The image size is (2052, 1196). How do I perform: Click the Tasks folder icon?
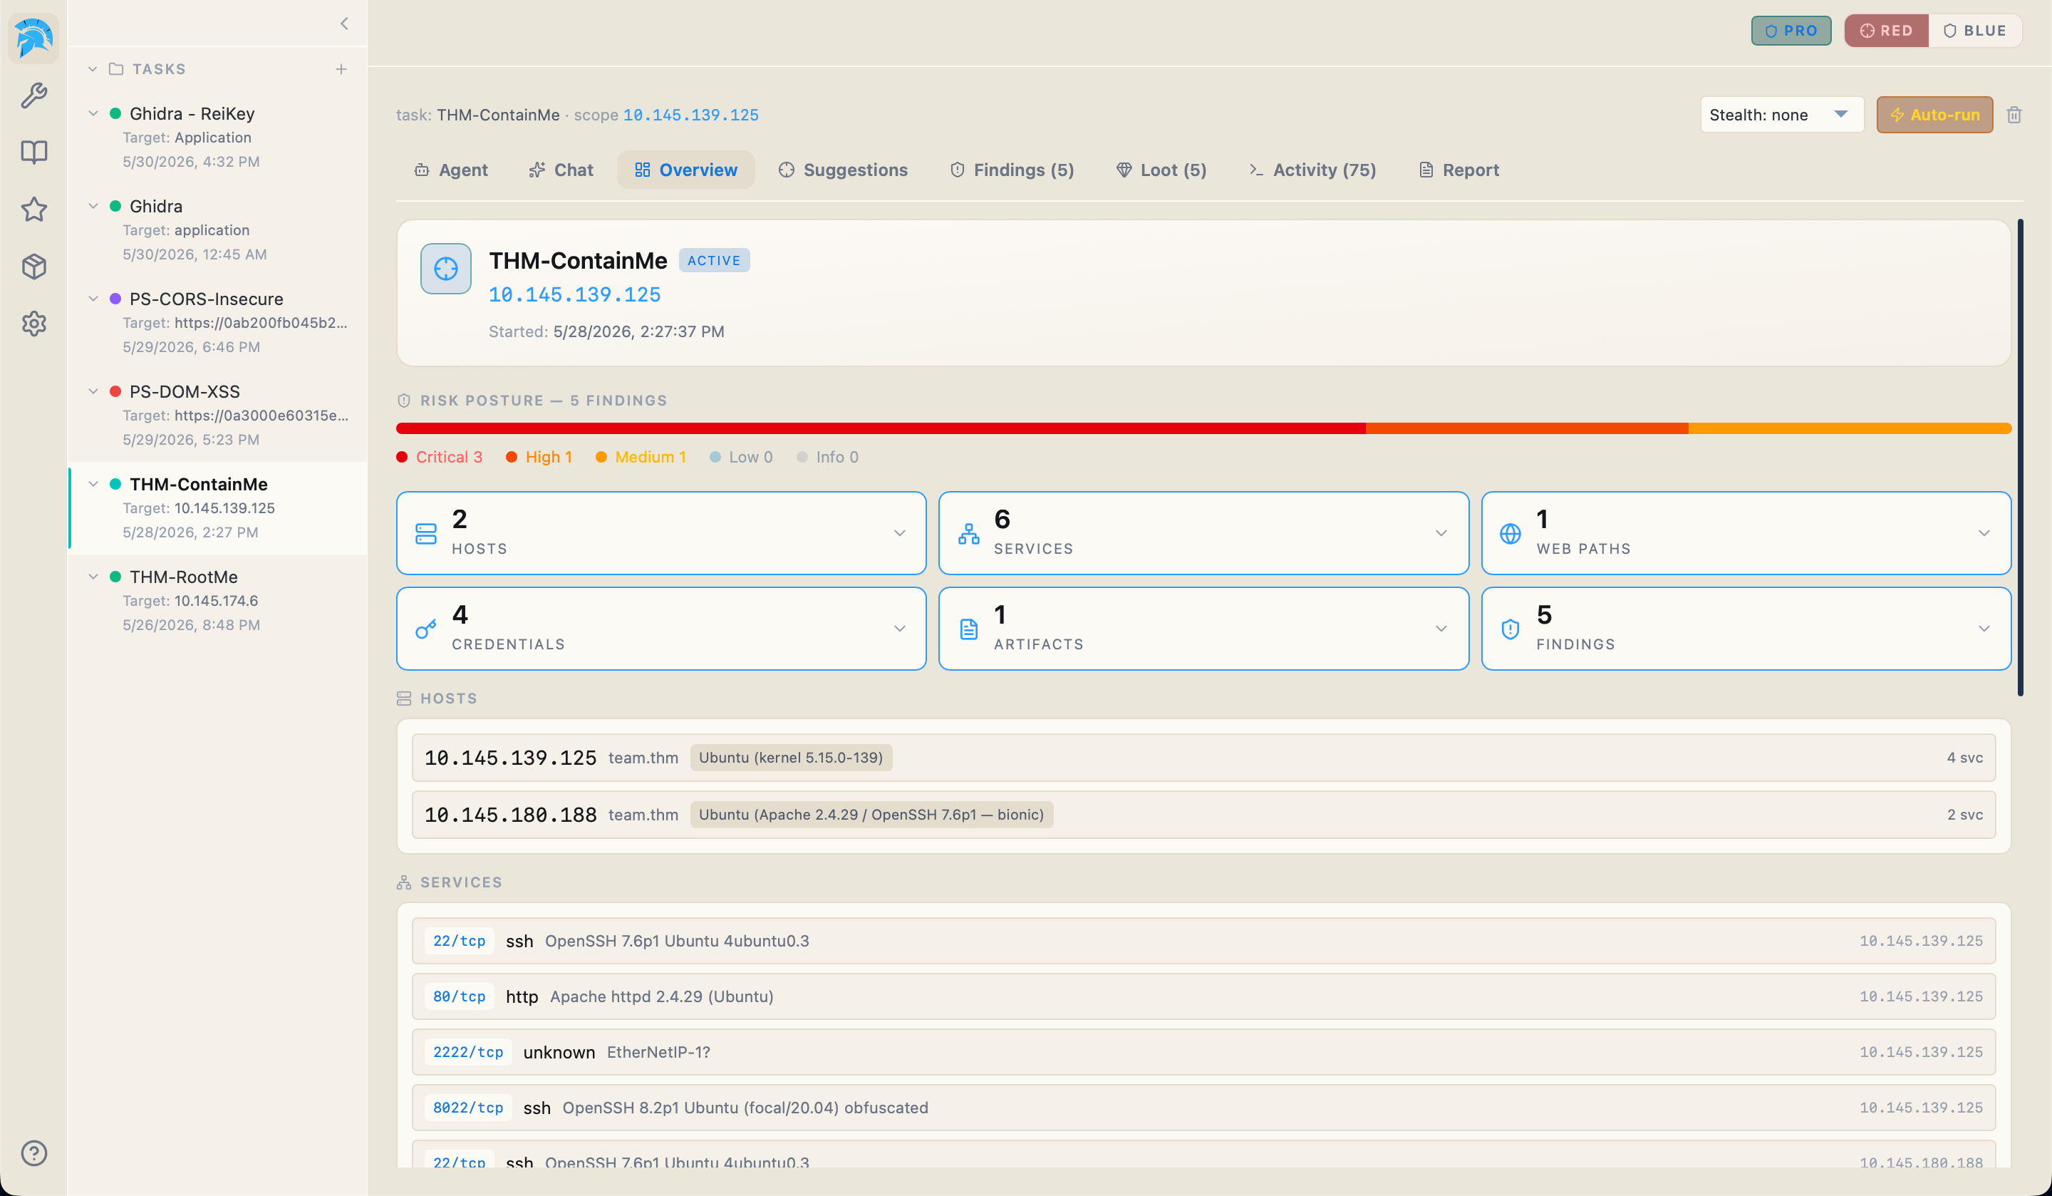115,69
